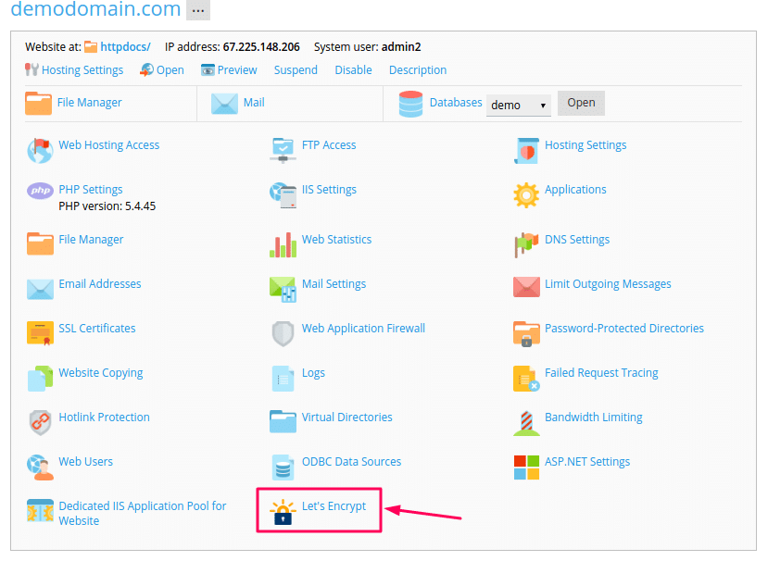Click the Let's Encrypt padlock icon
Image resolution: width=768 pixels, height=561 pixels.
(283, 512)
